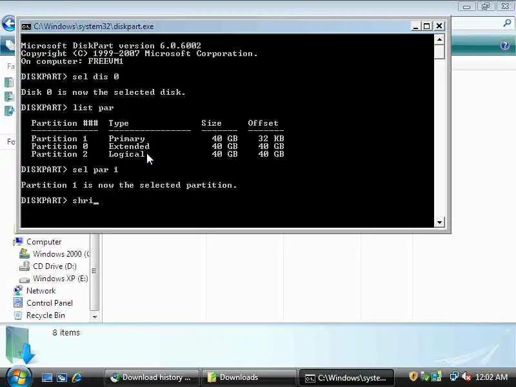Open Network in the folder tree
This screenshot has height=387, width=516.
pyautogui.click(x=41, y=291)
